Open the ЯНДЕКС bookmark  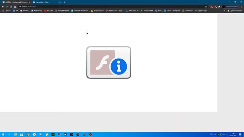click(24, 11)
